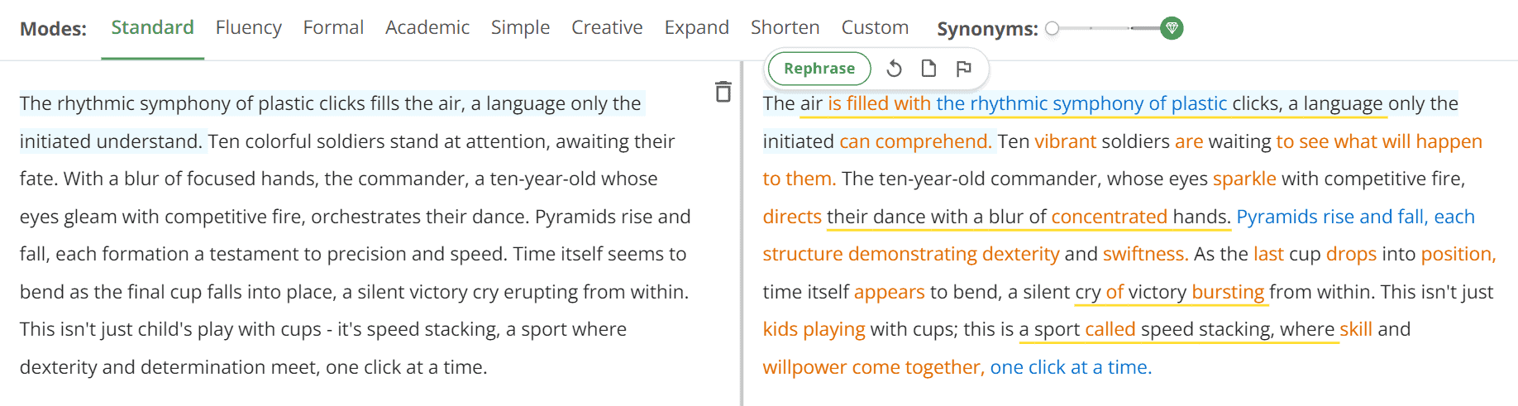This screenshot has width=1518, height=406.
Task: Click the premium diamond synonyms icon
Action: pyautogui.click(x=1172, y=28)
